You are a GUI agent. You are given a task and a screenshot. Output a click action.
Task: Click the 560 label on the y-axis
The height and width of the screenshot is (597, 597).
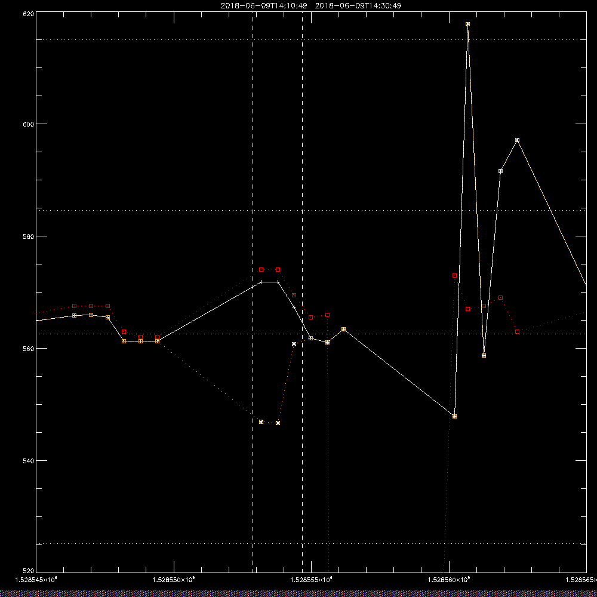tap(29, 349)
